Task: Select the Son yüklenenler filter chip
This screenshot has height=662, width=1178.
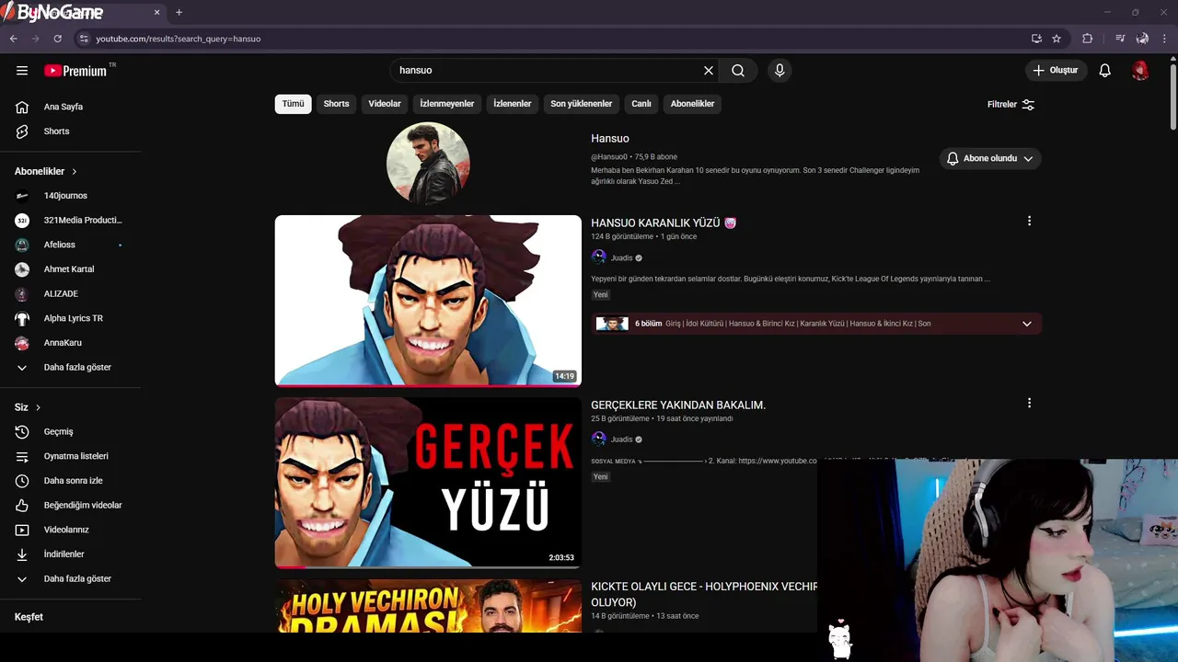Action: (x=582, y=104)
